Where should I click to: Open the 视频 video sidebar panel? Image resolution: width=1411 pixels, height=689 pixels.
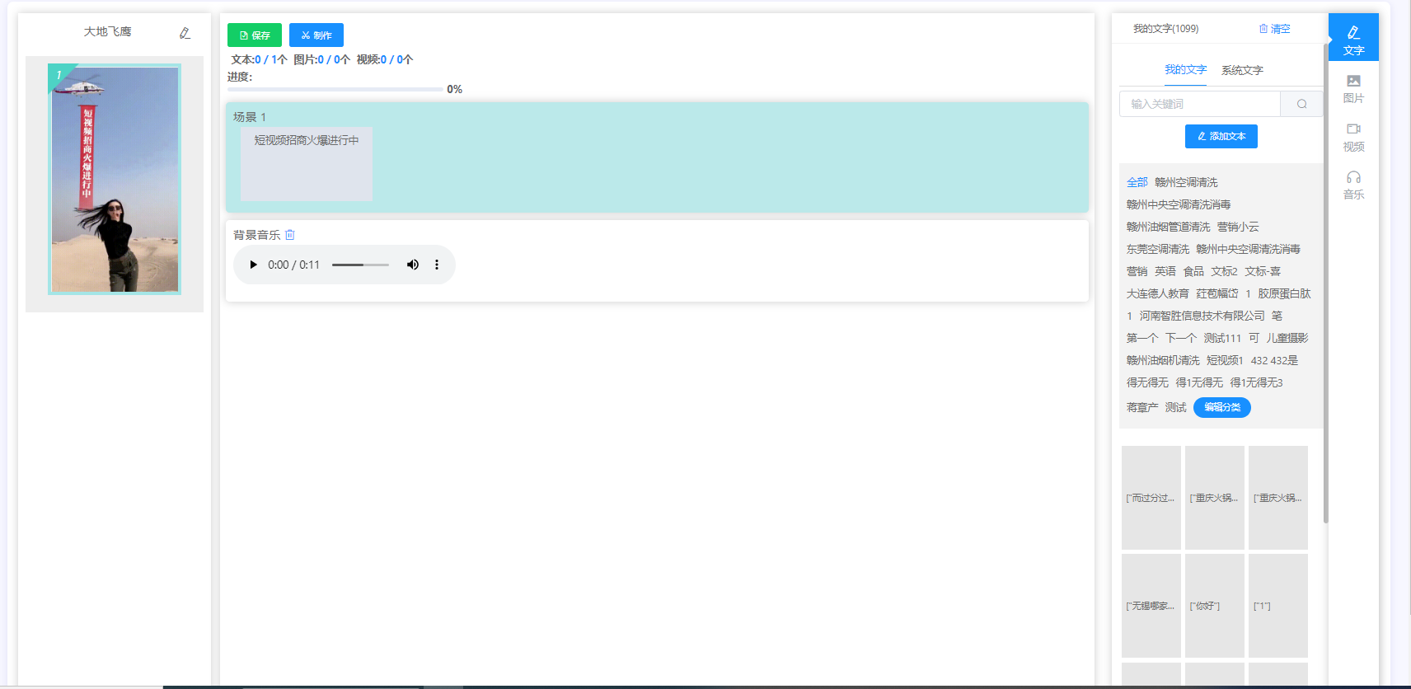click(x=1352, y=137)
